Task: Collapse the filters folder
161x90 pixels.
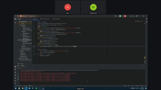Action: pos(21,27)
